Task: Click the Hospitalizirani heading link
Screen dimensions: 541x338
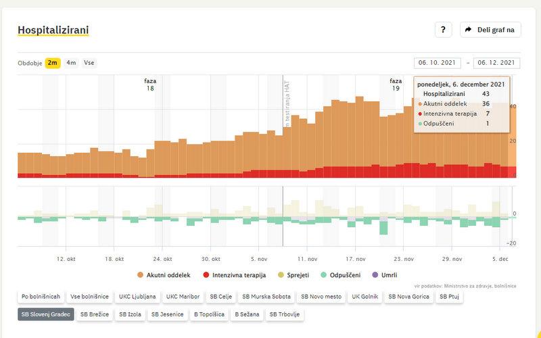Action: (53, 30)
